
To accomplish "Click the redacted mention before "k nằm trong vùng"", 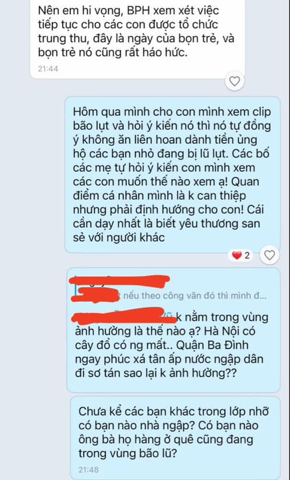I will click(x=124, y=316).
